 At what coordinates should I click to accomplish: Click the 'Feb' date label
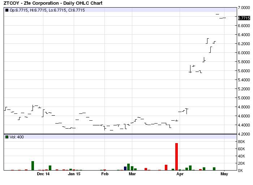click(x=105, y=174)
